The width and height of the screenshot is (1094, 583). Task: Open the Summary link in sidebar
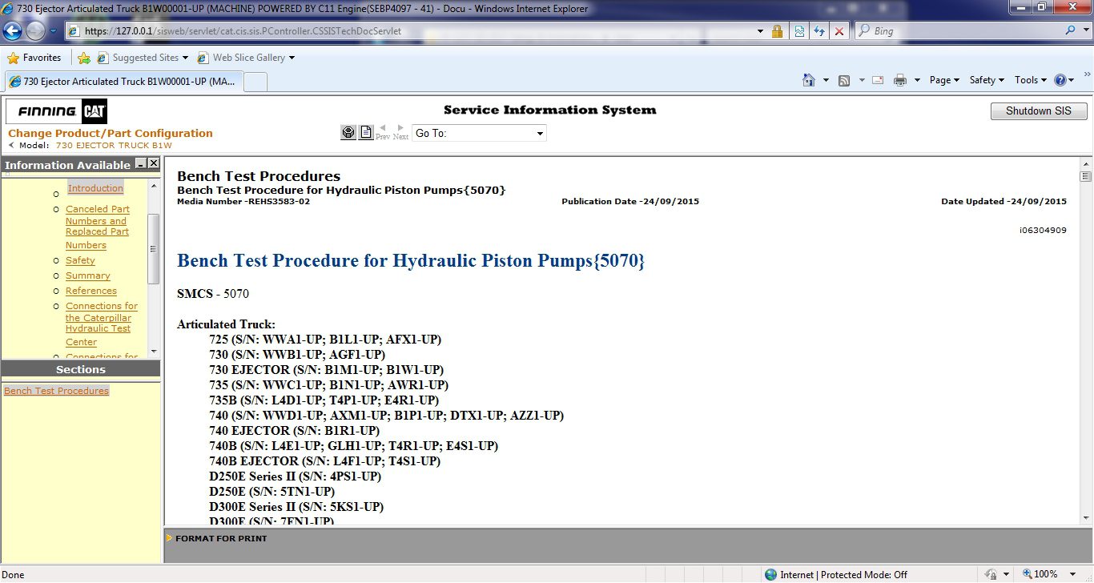(88, 275)
